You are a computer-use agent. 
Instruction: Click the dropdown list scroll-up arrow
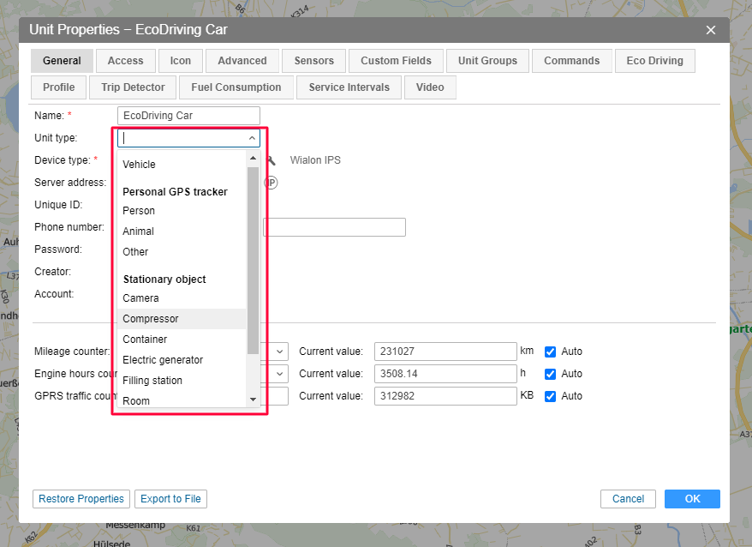[253, 158]
